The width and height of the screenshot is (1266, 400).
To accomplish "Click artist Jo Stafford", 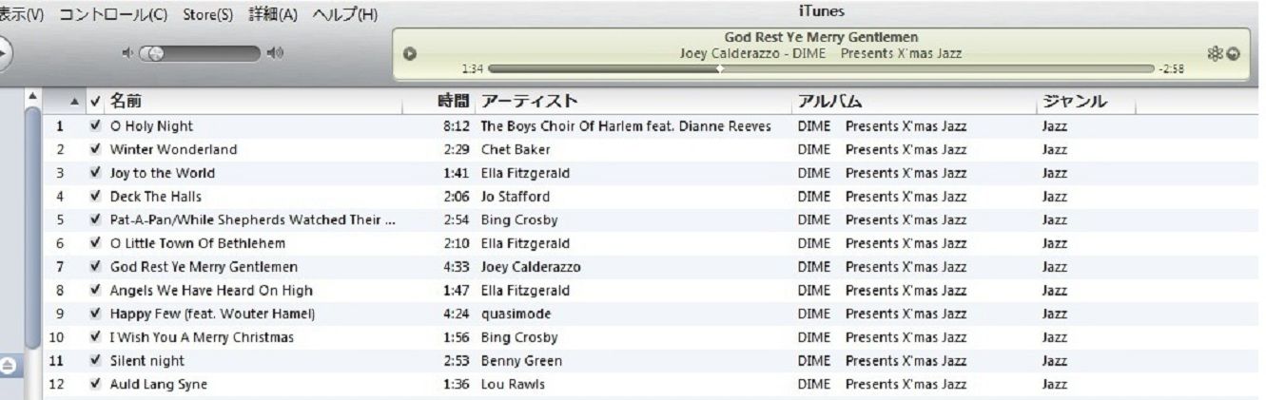I will pos(516,197).
